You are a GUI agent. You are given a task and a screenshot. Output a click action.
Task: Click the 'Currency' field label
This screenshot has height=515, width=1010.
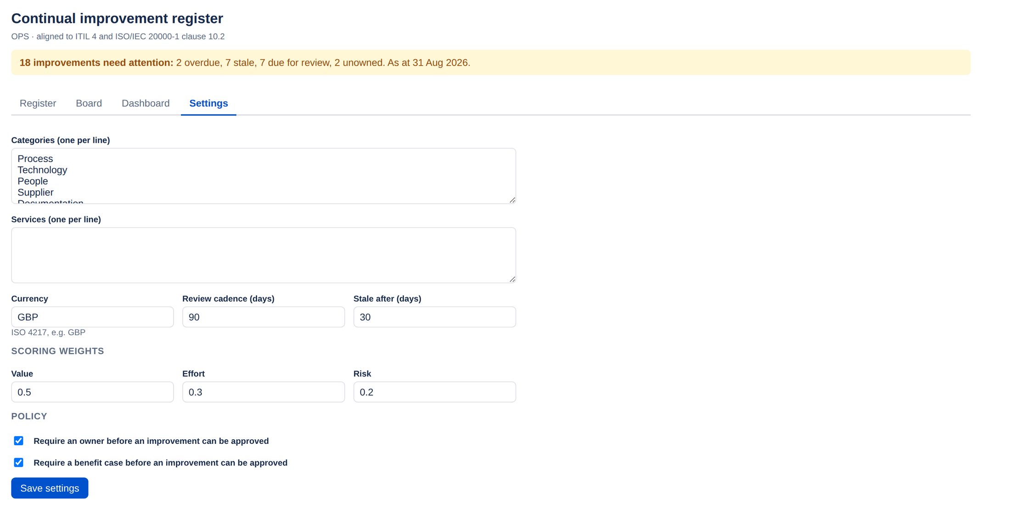29,299
